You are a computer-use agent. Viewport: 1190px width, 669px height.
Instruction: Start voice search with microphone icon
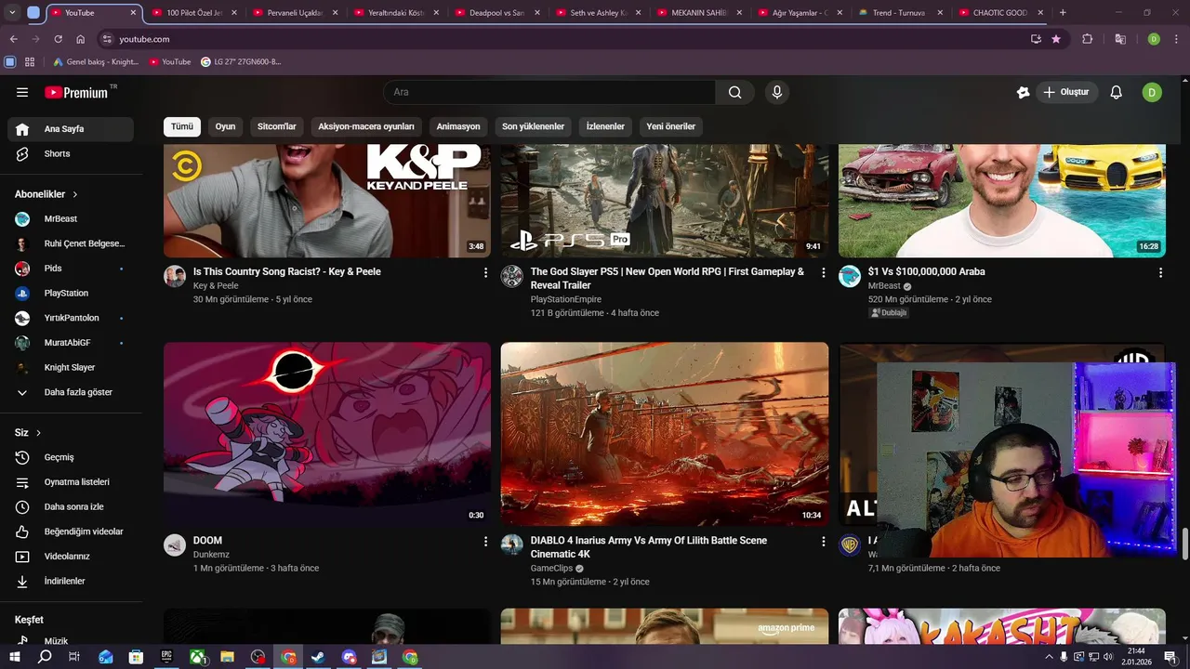click(x=777, y=92)
